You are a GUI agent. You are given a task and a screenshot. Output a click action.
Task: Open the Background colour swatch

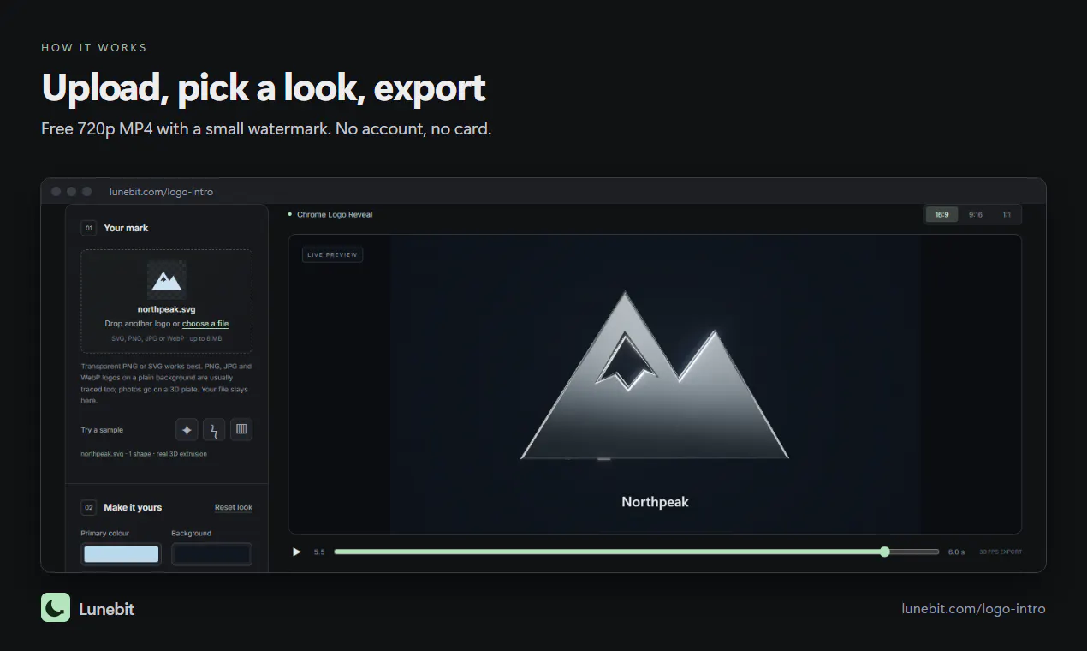[211, 554]
